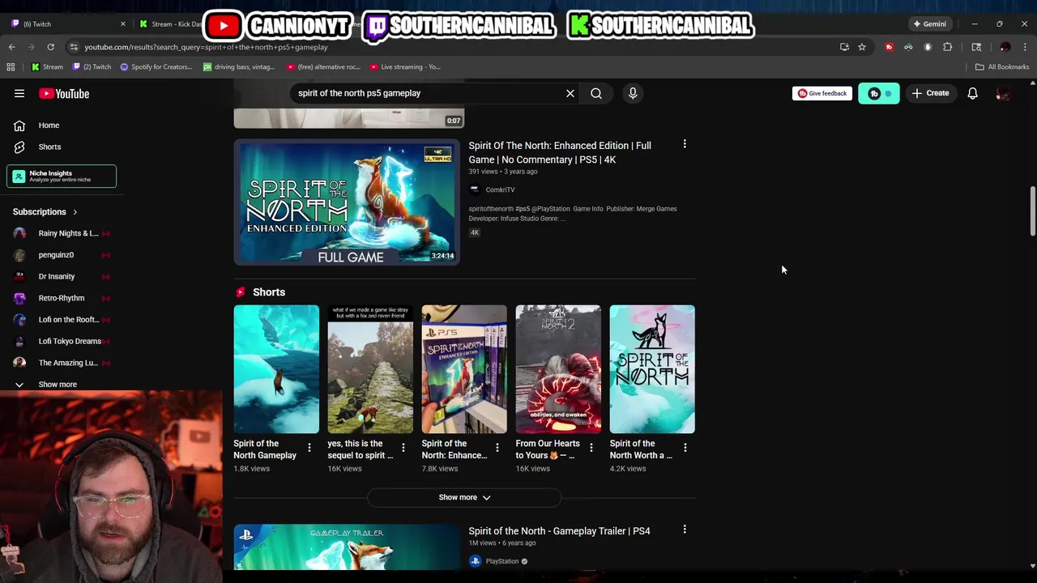
Task: Open the YouTube hamburger guide menu
Action: point(19,93)
